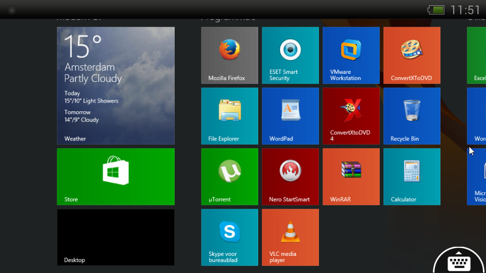Open VMware Workstation tile
Viewport: 486px width, 273px height.
click(351, 55)
